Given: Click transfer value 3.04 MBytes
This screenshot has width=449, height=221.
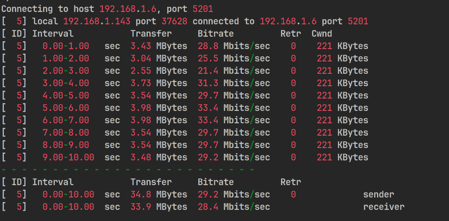Looking at the screenshot, I should coord(159,59).
